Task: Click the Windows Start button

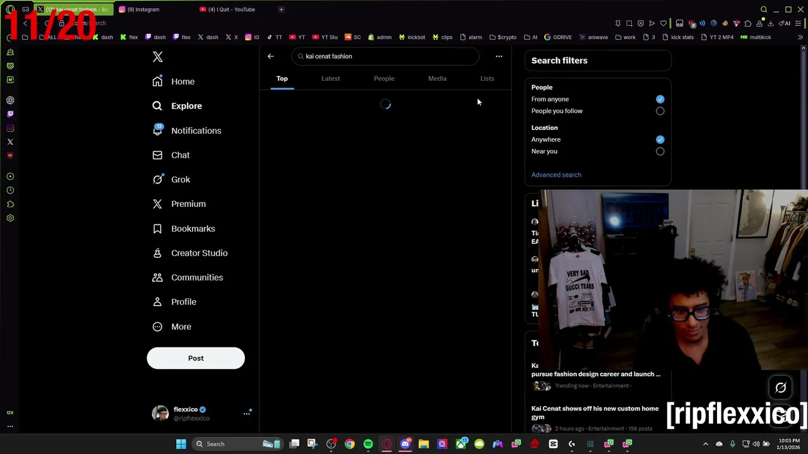Action: pos(181,444)
